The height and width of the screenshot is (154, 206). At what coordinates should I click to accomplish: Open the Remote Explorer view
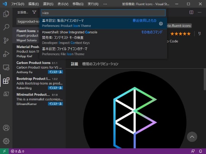(6, 68)
